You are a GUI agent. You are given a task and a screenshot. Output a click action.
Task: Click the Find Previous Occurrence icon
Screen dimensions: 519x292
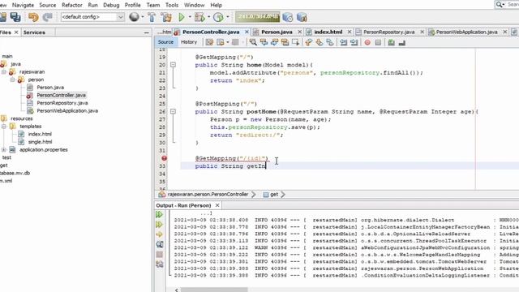[x=264, y=42]
